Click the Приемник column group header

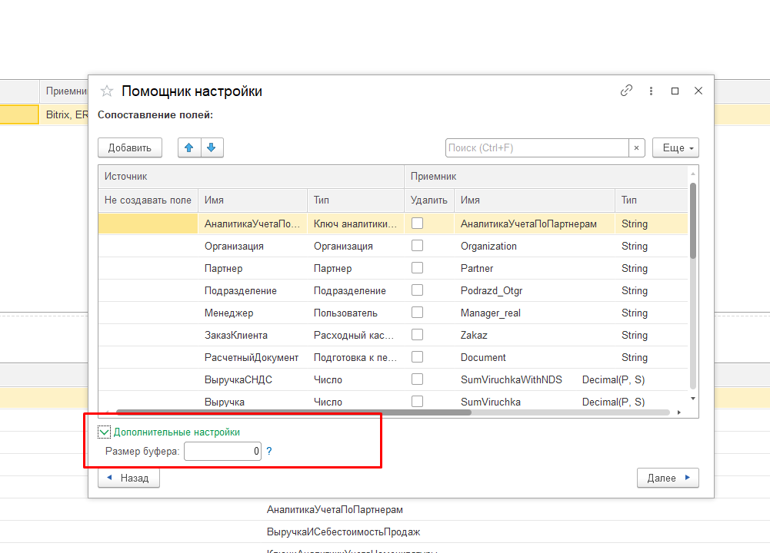coord(545,177)
